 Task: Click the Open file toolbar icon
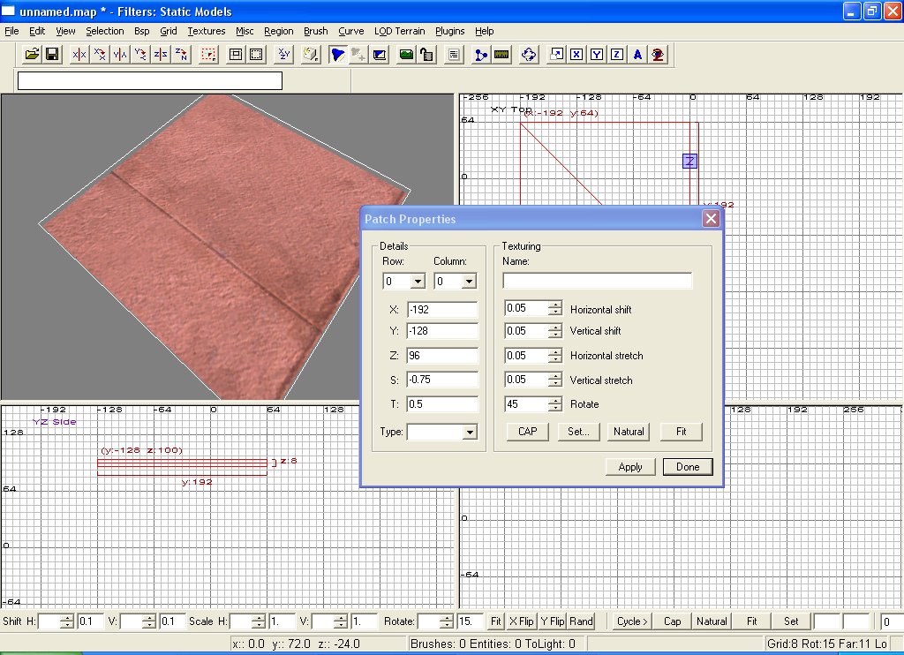(33, 55)
